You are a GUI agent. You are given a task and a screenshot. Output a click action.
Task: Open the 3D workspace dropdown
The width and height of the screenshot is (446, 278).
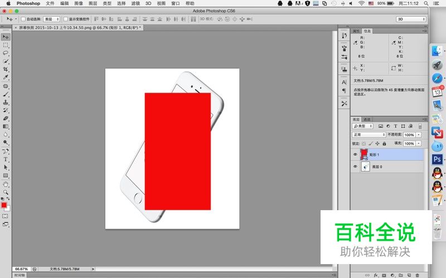[x=411, y=19]
